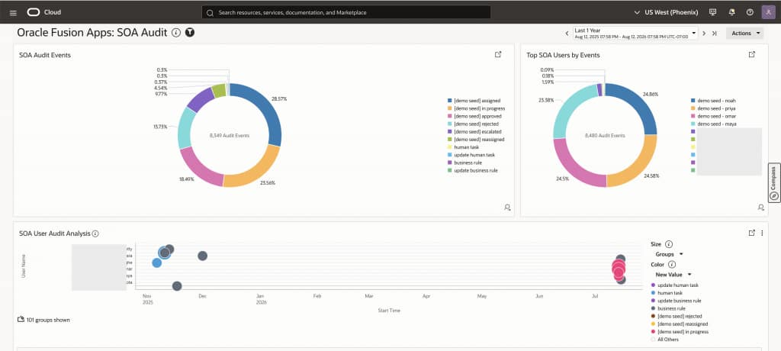Open the dashboard filter funnel icon
Screen dimensions: 781x351
pyautogui.click(x=190, y=32)
